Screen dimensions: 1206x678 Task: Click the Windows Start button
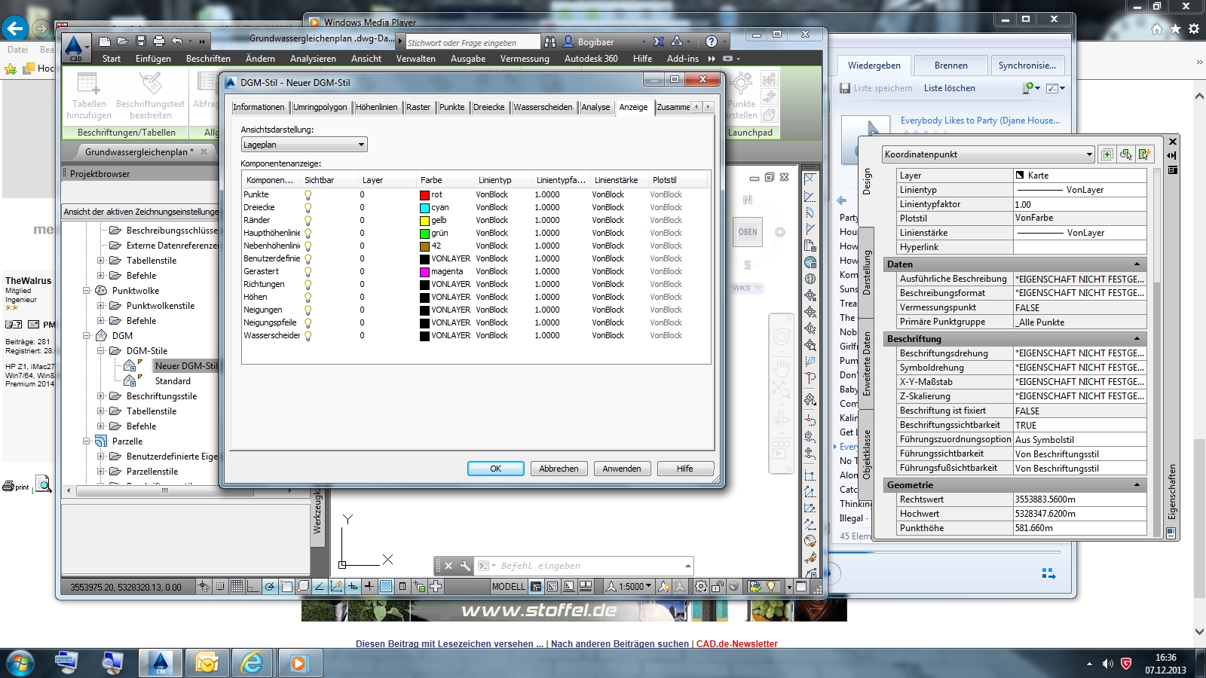[x=20, y=663]
